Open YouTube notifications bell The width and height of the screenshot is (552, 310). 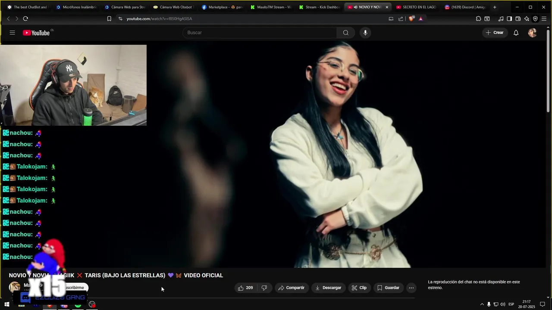(x=516, y=33)
